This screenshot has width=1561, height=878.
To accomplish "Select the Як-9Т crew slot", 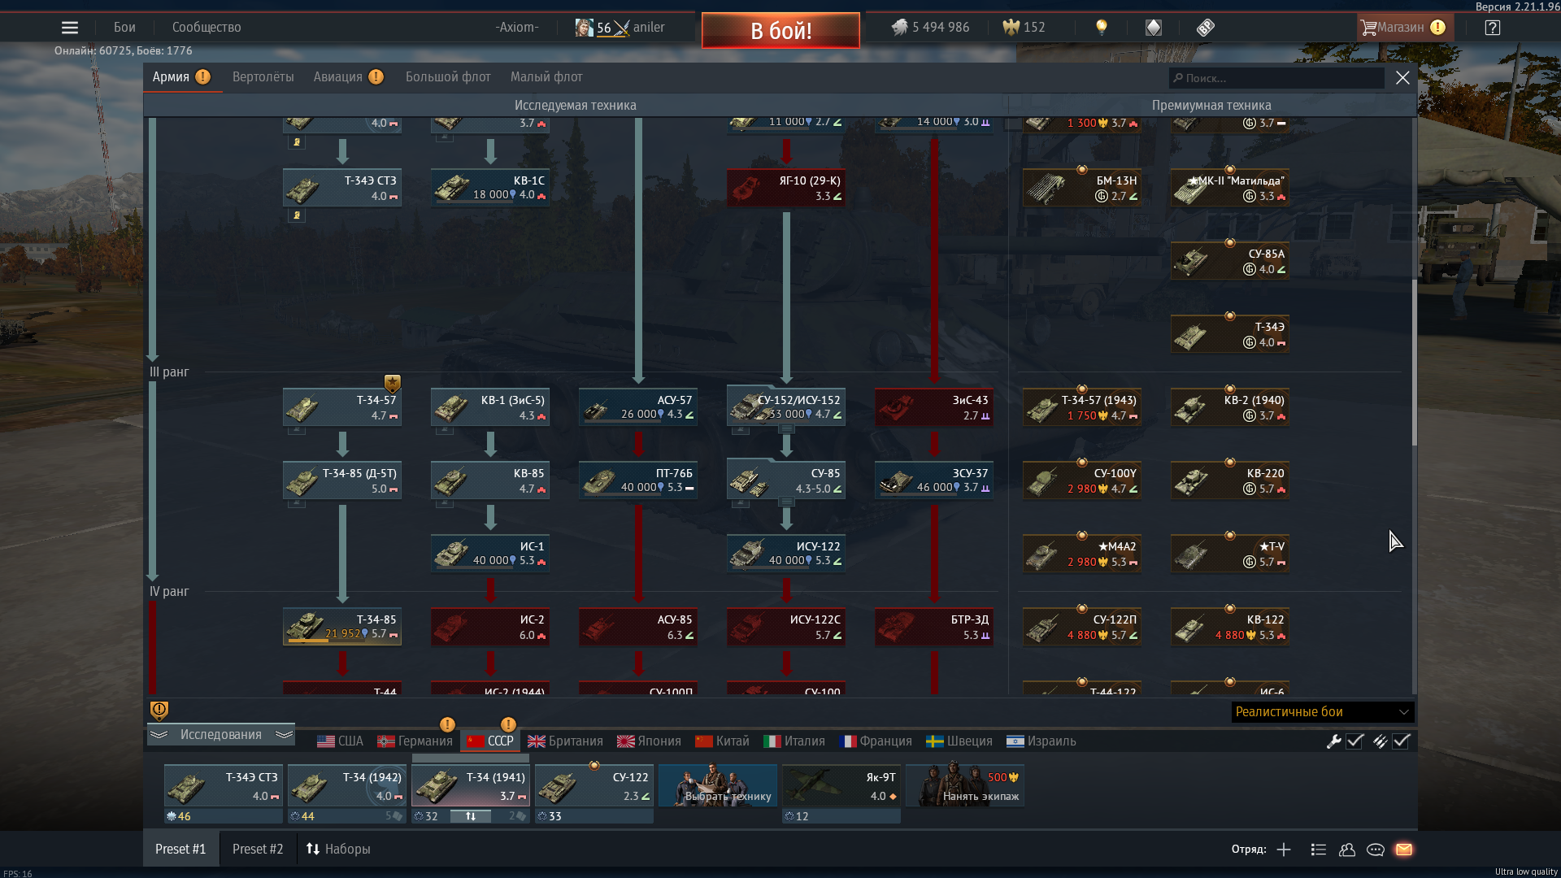I will click(841, 785).
